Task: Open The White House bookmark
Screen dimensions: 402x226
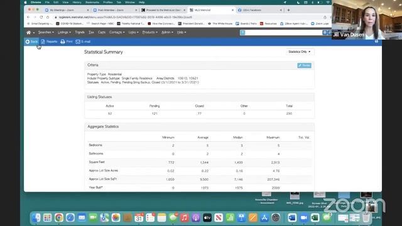Action: pyautogui.click(x=220, y=24)
